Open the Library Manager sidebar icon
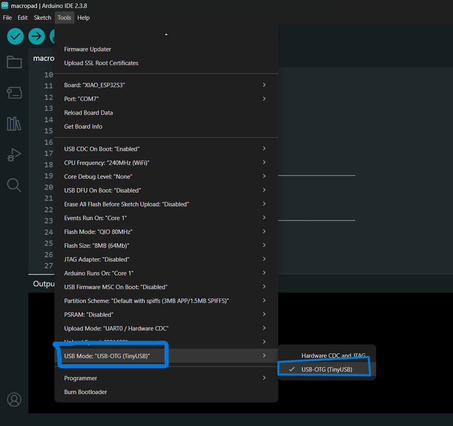The image size is (453, 426). (x=14, y=124)
